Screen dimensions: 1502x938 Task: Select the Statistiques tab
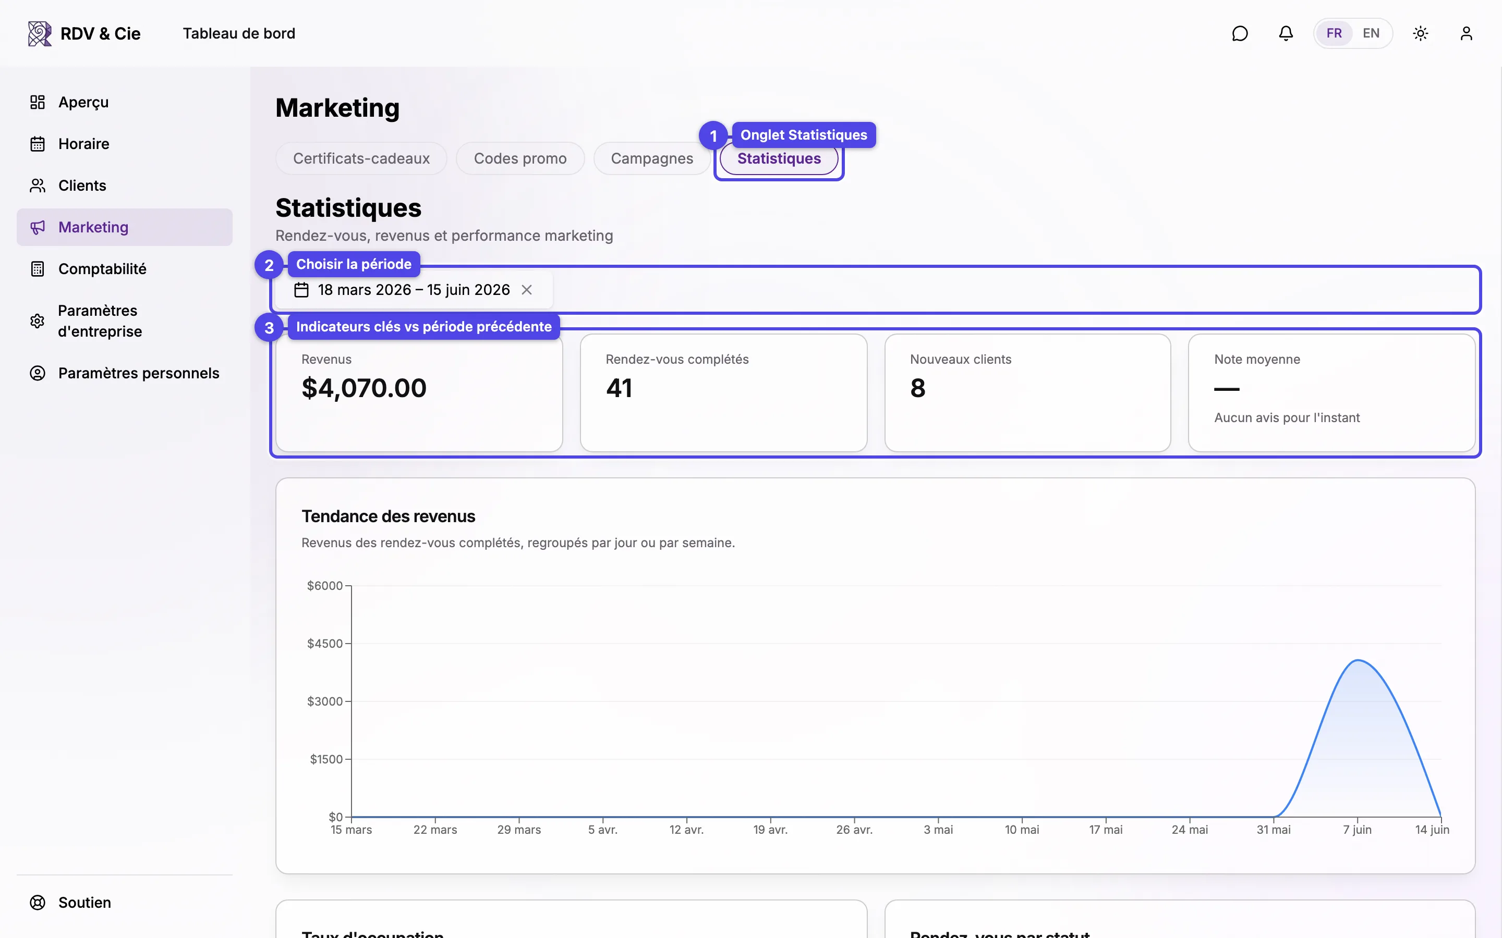(779, 158)
